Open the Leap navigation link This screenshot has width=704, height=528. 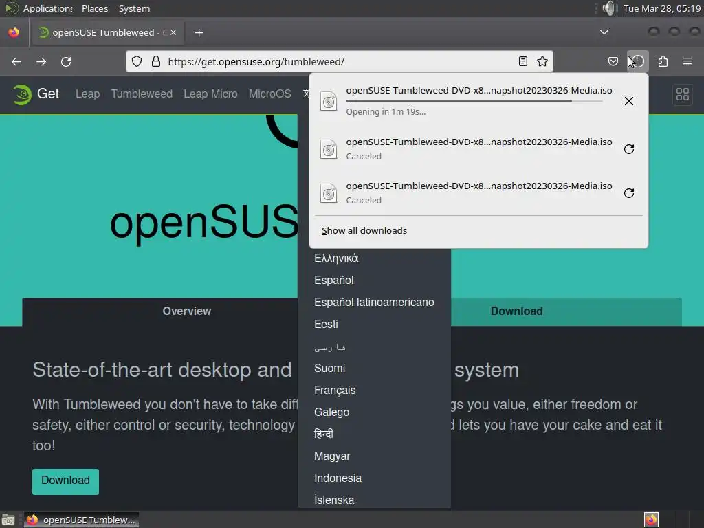pyautogui.click(x=87, y=93)
